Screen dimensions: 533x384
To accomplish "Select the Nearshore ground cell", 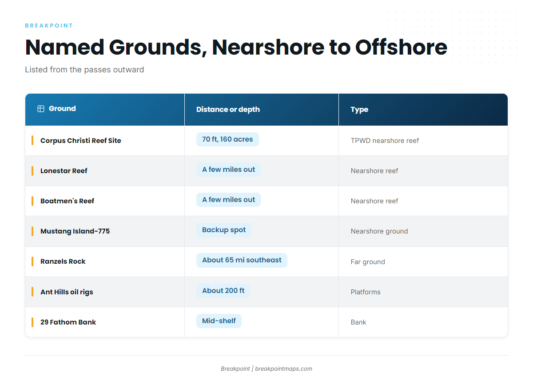I will click(x=423, y=231).
